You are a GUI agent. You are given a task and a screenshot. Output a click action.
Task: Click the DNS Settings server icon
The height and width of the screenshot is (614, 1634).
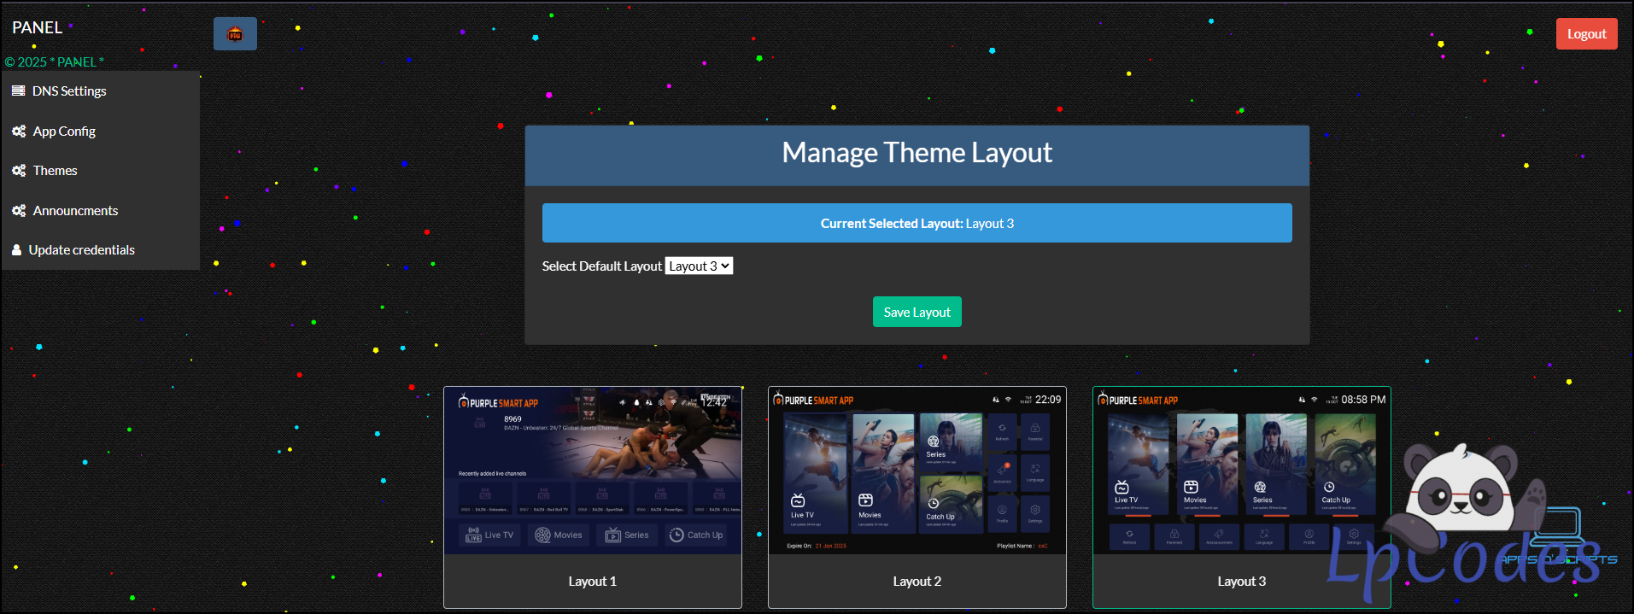pos(18,91)
